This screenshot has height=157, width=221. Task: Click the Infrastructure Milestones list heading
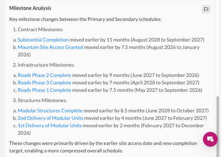click(x=46, y=65)
